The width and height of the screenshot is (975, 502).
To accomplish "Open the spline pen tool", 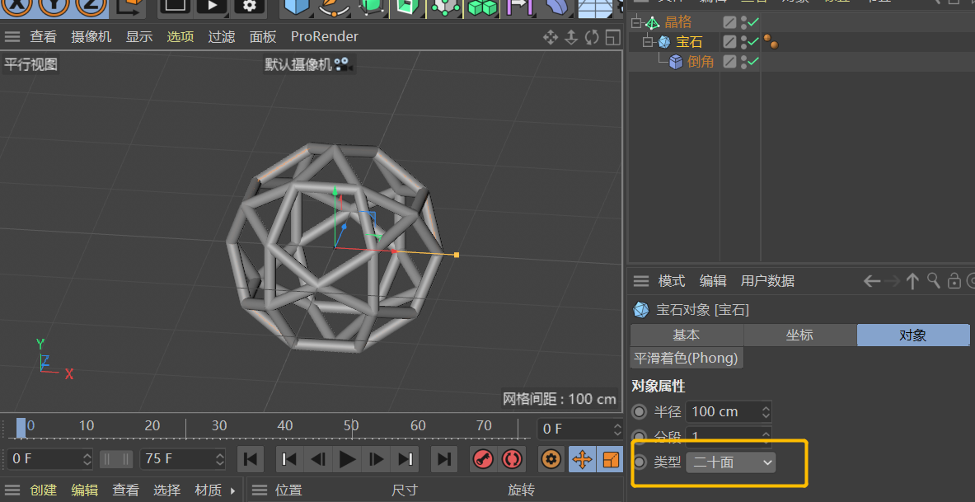I will [334, 7].
